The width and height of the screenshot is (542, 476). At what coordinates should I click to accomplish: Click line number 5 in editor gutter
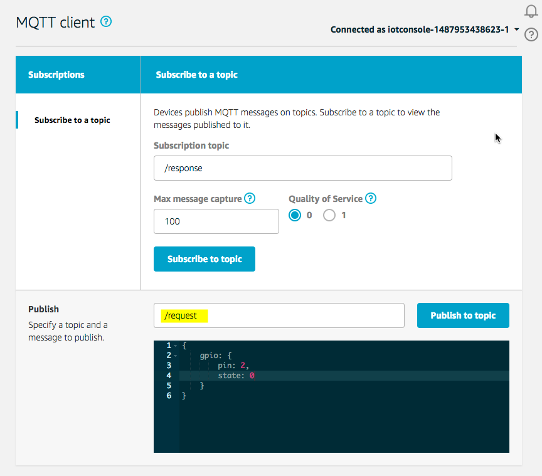(169, 386)
